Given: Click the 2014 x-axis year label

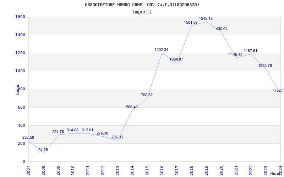Looking at the screenshot, I should click(132, 170).
